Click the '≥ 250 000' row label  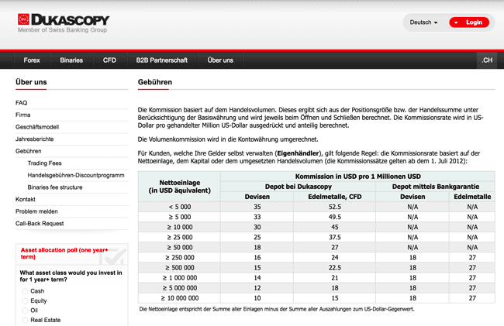point(180,258)
